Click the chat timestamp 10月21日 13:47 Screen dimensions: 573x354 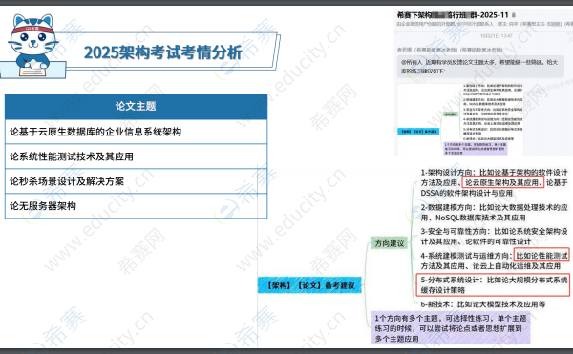click(496, 36)
